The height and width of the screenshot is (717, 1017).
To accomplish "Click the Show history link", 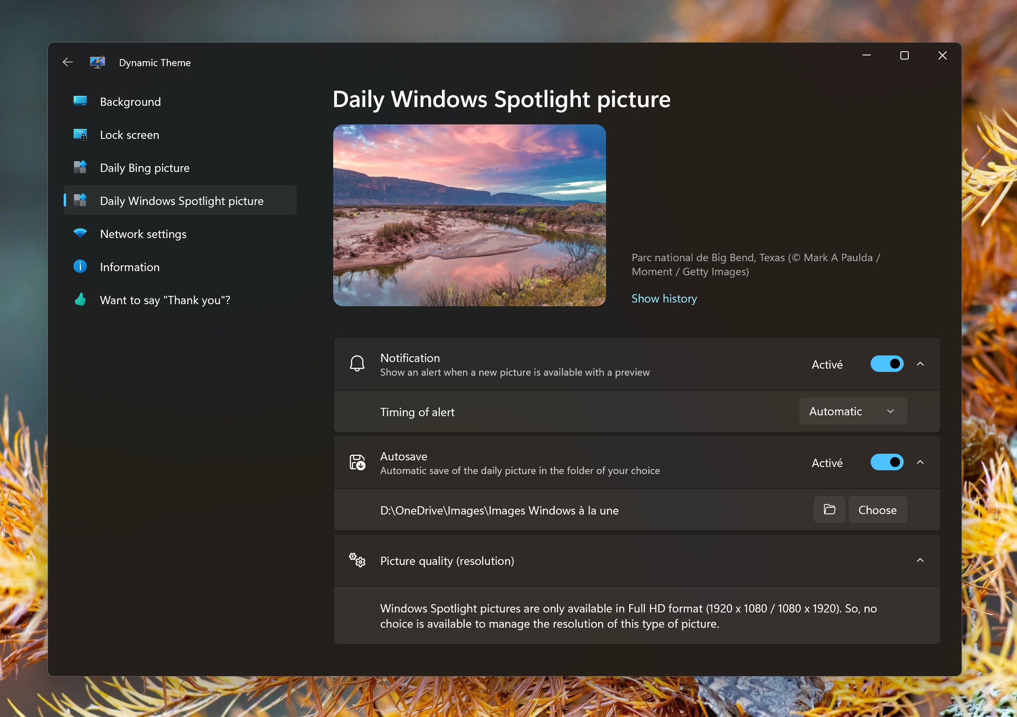I will click(x=664, y=298).
